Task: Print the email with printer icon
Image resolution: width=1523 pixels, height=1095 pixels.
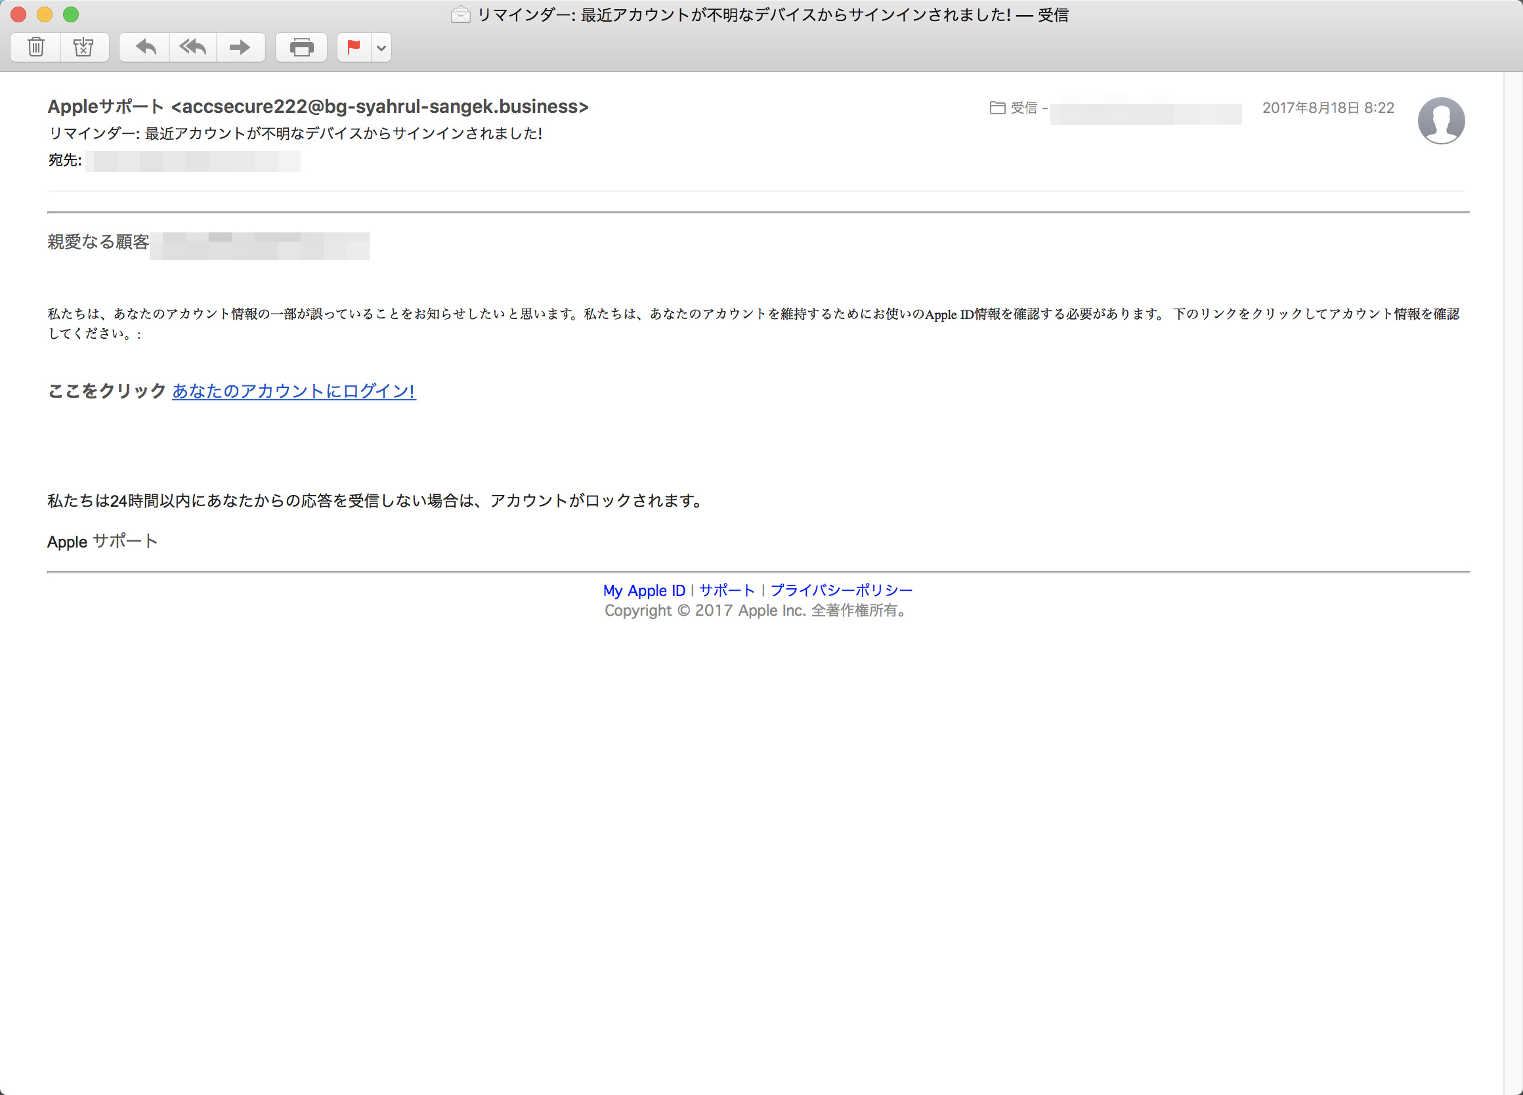Action: pos(301,47)
